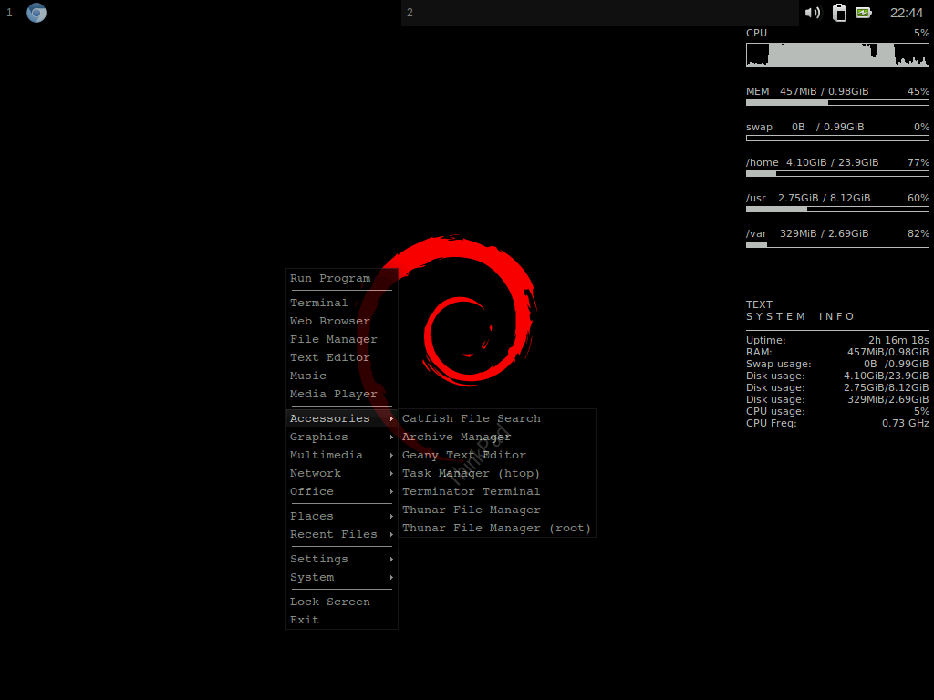934x700 pixels.
Task: Expand the Settings submenu
Action: (341, 559)
